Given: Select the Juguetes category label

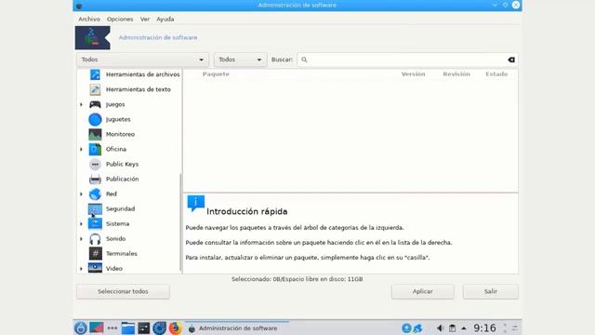Looking at the screenshot, I should point(118,119).
